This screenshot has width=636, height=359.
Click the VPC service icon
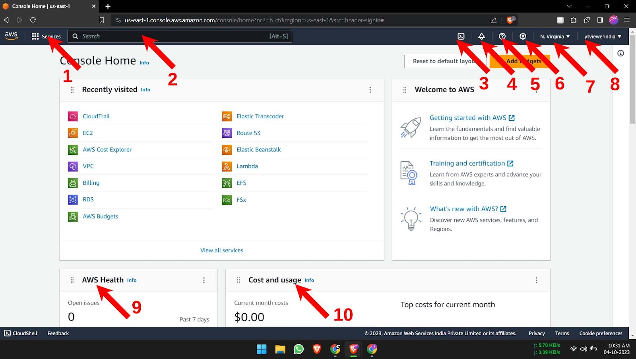pos(73,166)
